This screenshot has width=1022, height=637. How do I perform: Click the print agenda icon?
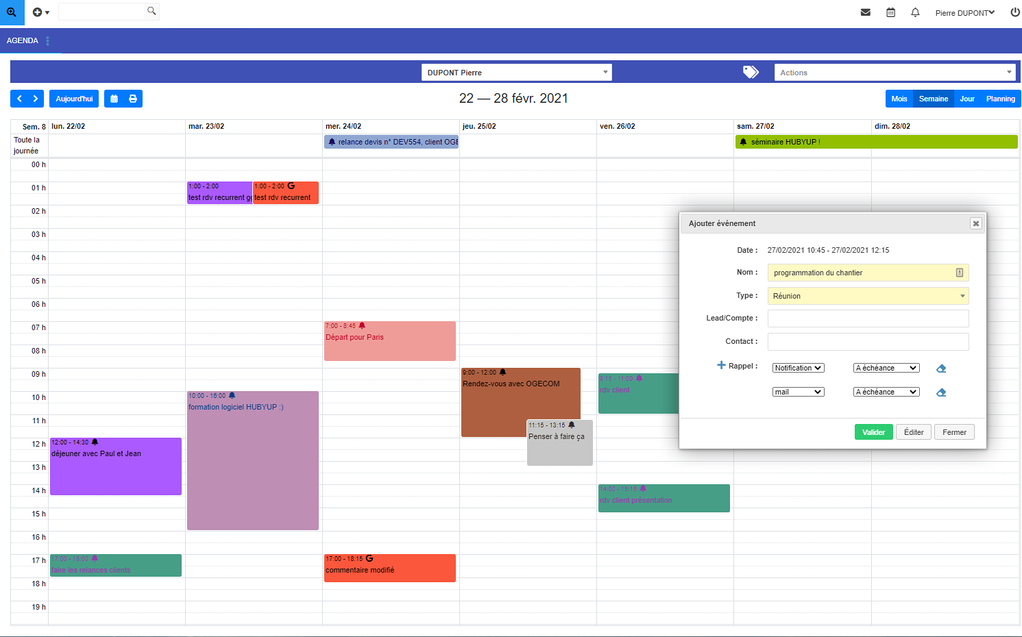133,99
